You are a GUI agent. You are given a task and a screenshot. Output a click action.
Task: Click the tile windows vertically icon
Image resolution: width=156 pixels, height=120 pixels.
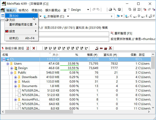point(139,9)
